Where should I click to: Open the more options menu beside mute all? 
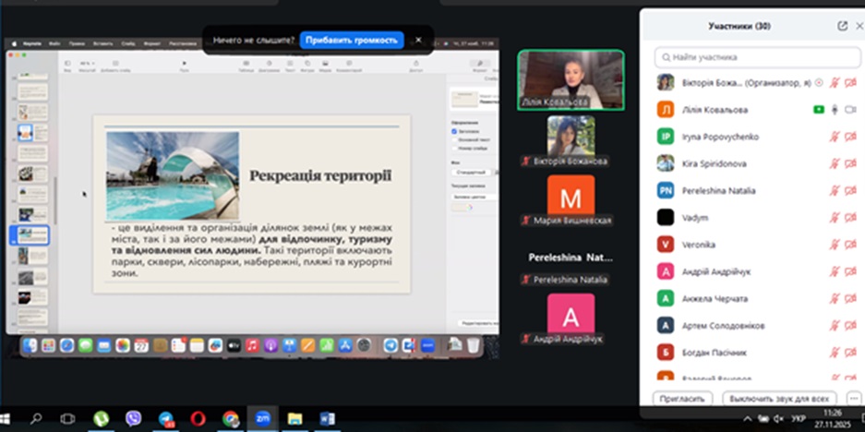pyautogui.click(x=852, y=399)
